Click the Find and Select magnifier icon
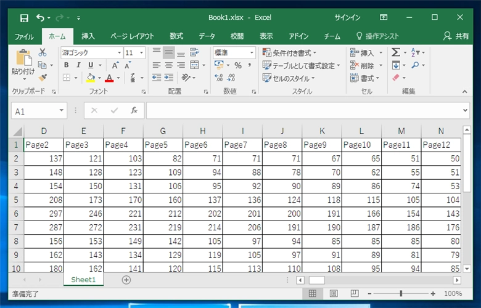Screen dimensions: 481x308 tap(416, 65)
